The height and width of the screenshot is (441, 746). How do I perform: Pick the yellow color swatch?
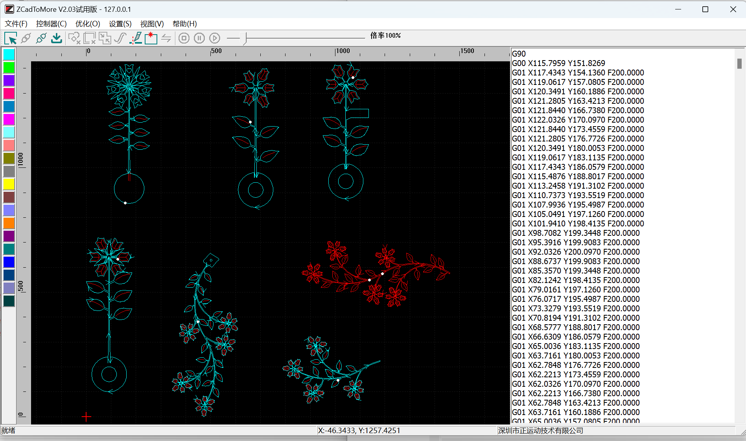(9, 184)
